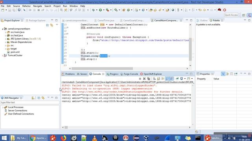Open VLC from the taskbar
Viewport: 252px width, 141px height.
94,138
